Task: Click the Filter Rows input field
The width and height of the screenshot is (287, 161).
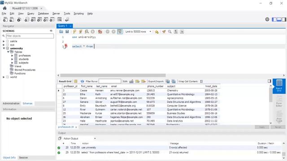Action: tap(110, 81)
